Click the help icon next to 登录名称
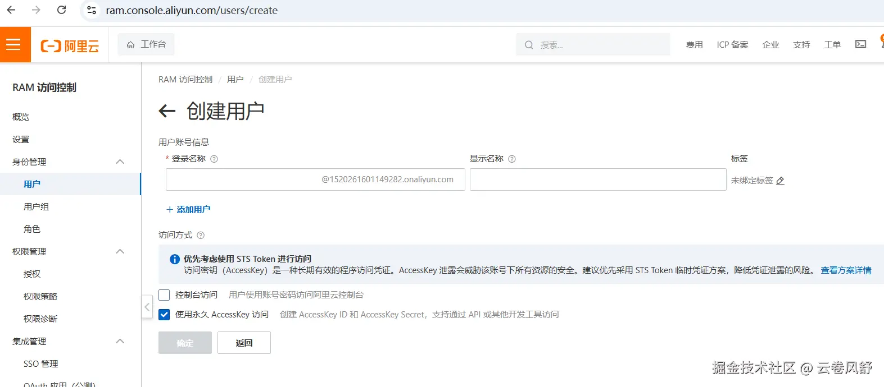884x387 pixels. pyautogui.click(x=214, y=159)
